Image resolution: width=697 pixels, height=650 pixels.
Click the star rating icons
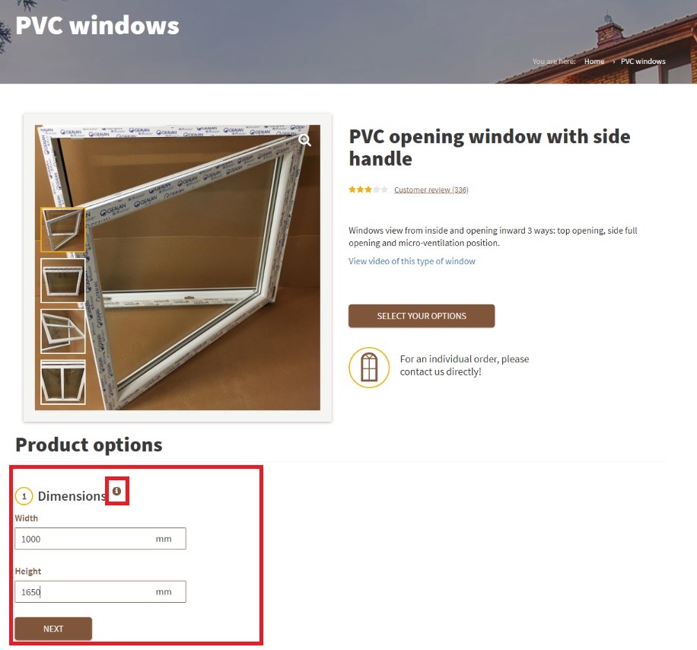[368, 190]
